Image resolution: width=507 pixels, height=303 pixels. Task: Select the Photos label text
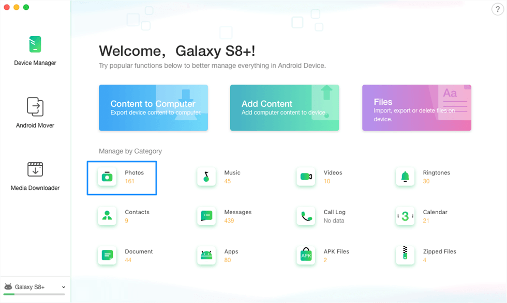click(134, 172)
